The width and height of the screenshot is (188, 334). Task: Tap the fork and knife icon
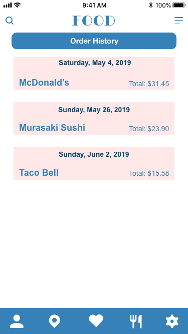[136, 321]
